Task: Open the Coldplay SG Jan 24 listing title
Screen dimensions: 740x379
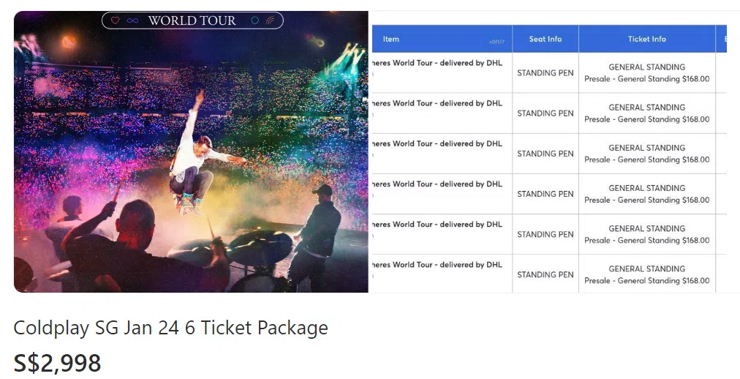Action: pos(170,328)
